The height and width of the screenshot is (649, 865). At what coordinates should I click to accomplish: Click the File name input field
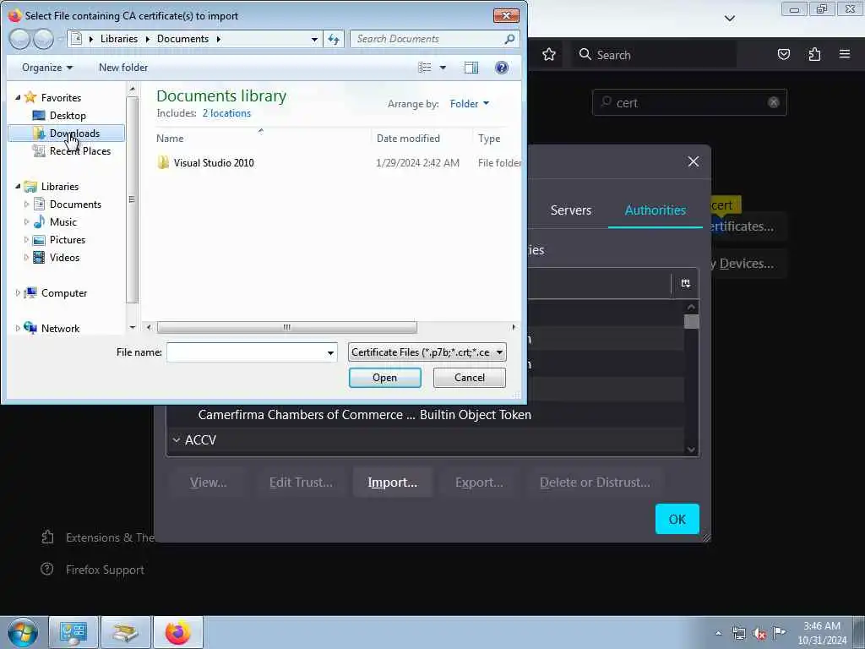(x=246, y=352)
